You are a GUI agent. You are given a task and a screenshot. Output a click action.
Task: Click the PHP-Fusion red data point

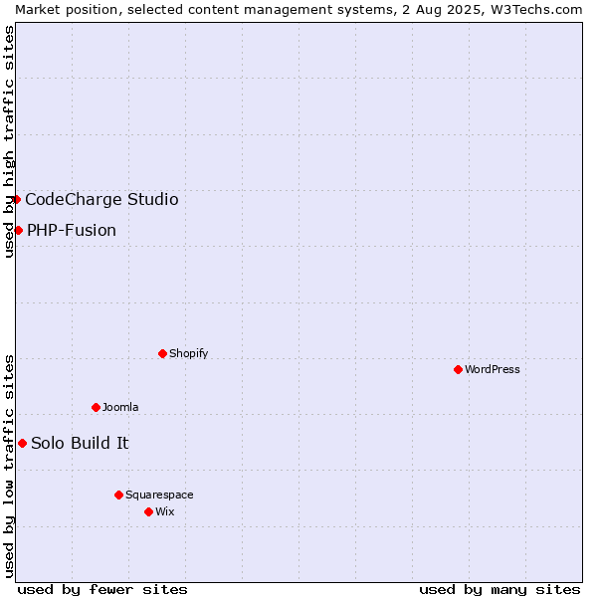pyautogui.click(x=18, y=231)
